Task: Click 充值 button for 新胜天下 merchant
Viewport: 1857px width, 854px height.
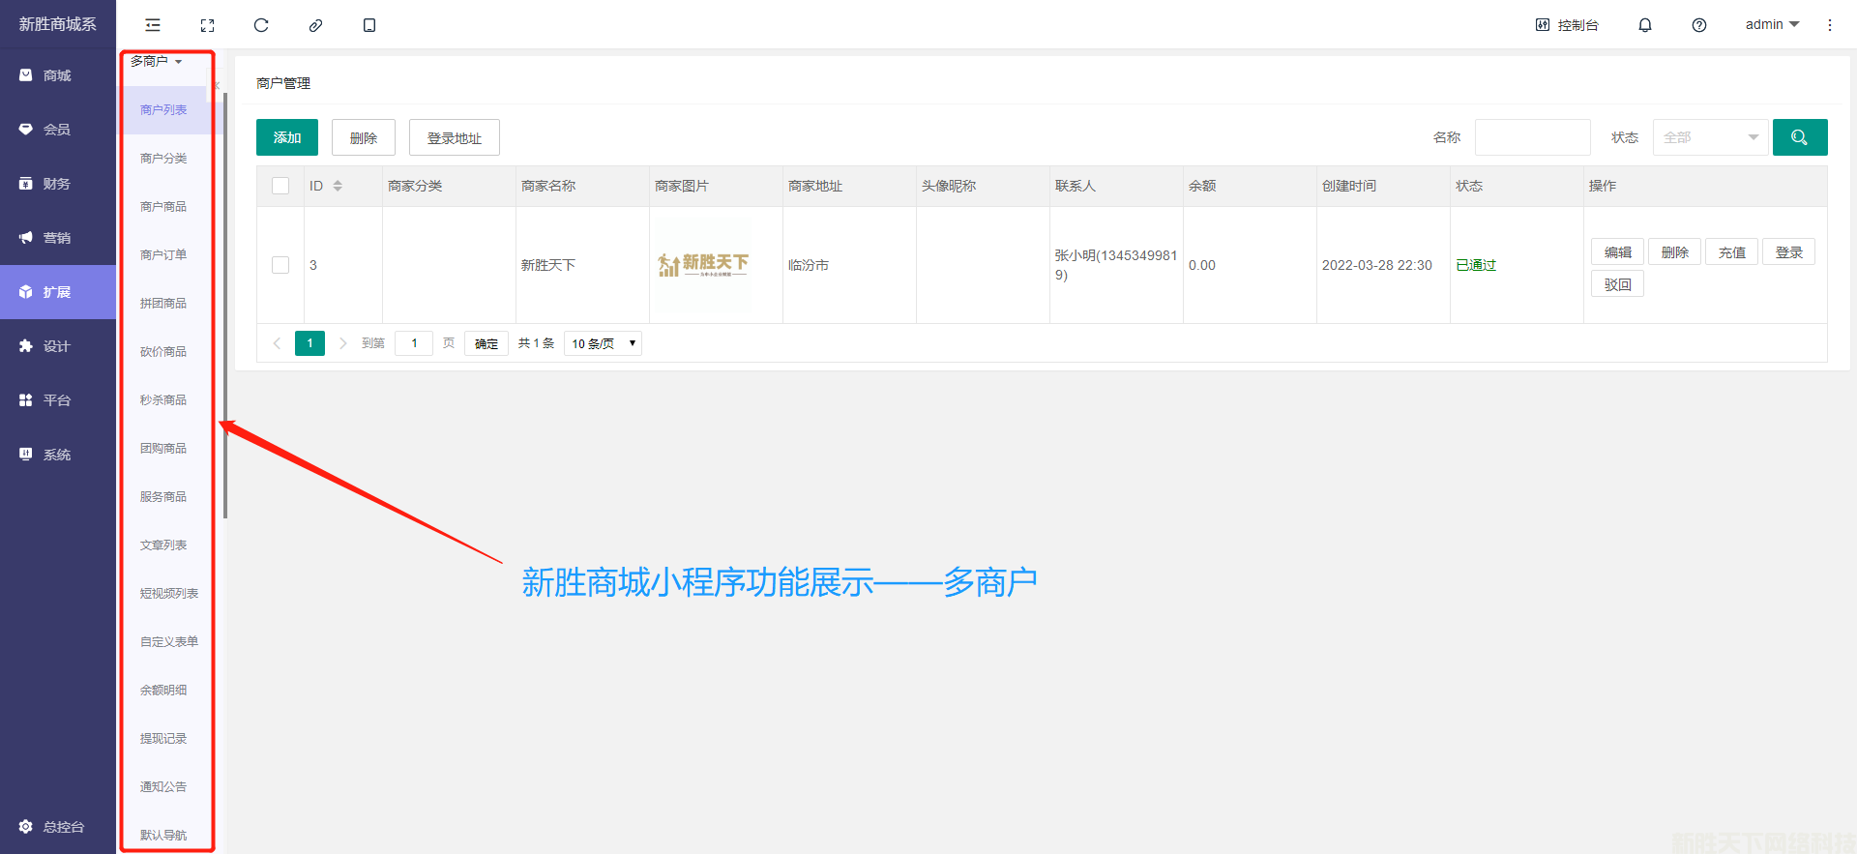Action: pyautogui.click(x=1731, y=252)
